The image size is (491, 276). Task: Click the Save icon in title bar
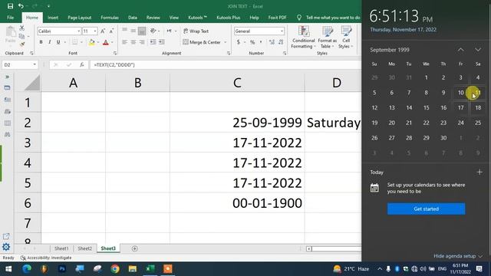[10, 6]
